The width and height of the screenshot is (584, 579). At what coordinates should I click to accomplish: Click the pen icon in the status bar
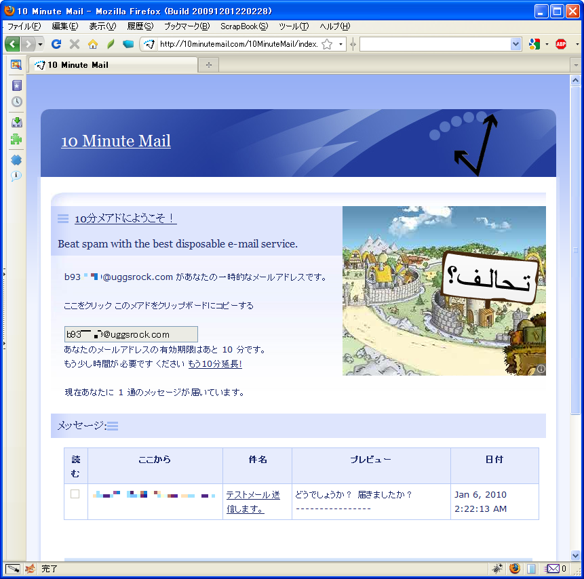click(x=12, y=569)
